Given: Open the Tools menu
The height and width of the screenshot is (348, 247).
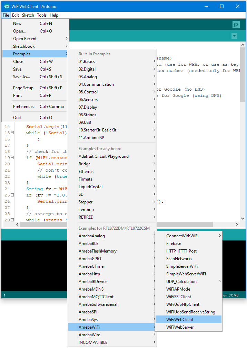Looking at the screenshot, I should (x=42, y=15).
